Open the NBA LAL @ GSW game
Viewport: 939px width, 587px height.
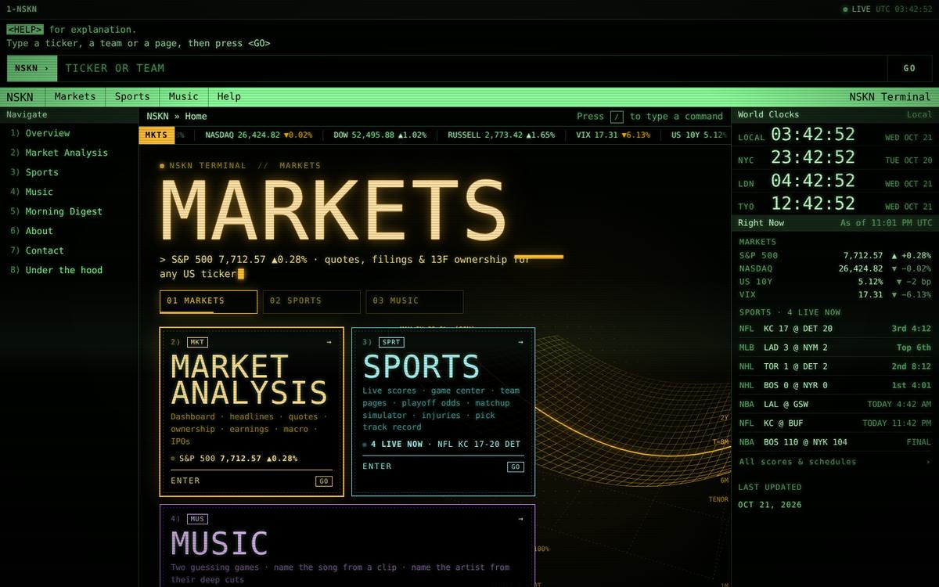coord(835,404)
